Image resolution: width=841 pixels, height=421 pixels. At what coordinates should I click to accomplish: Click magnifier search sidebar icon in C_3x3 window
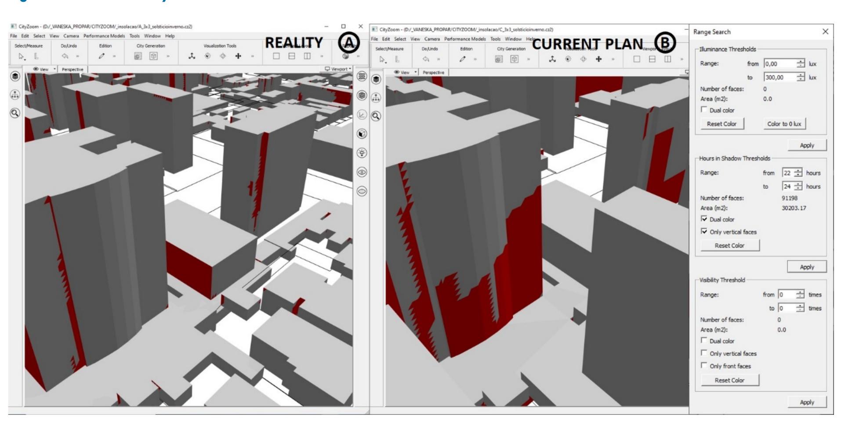pos(376,116)
